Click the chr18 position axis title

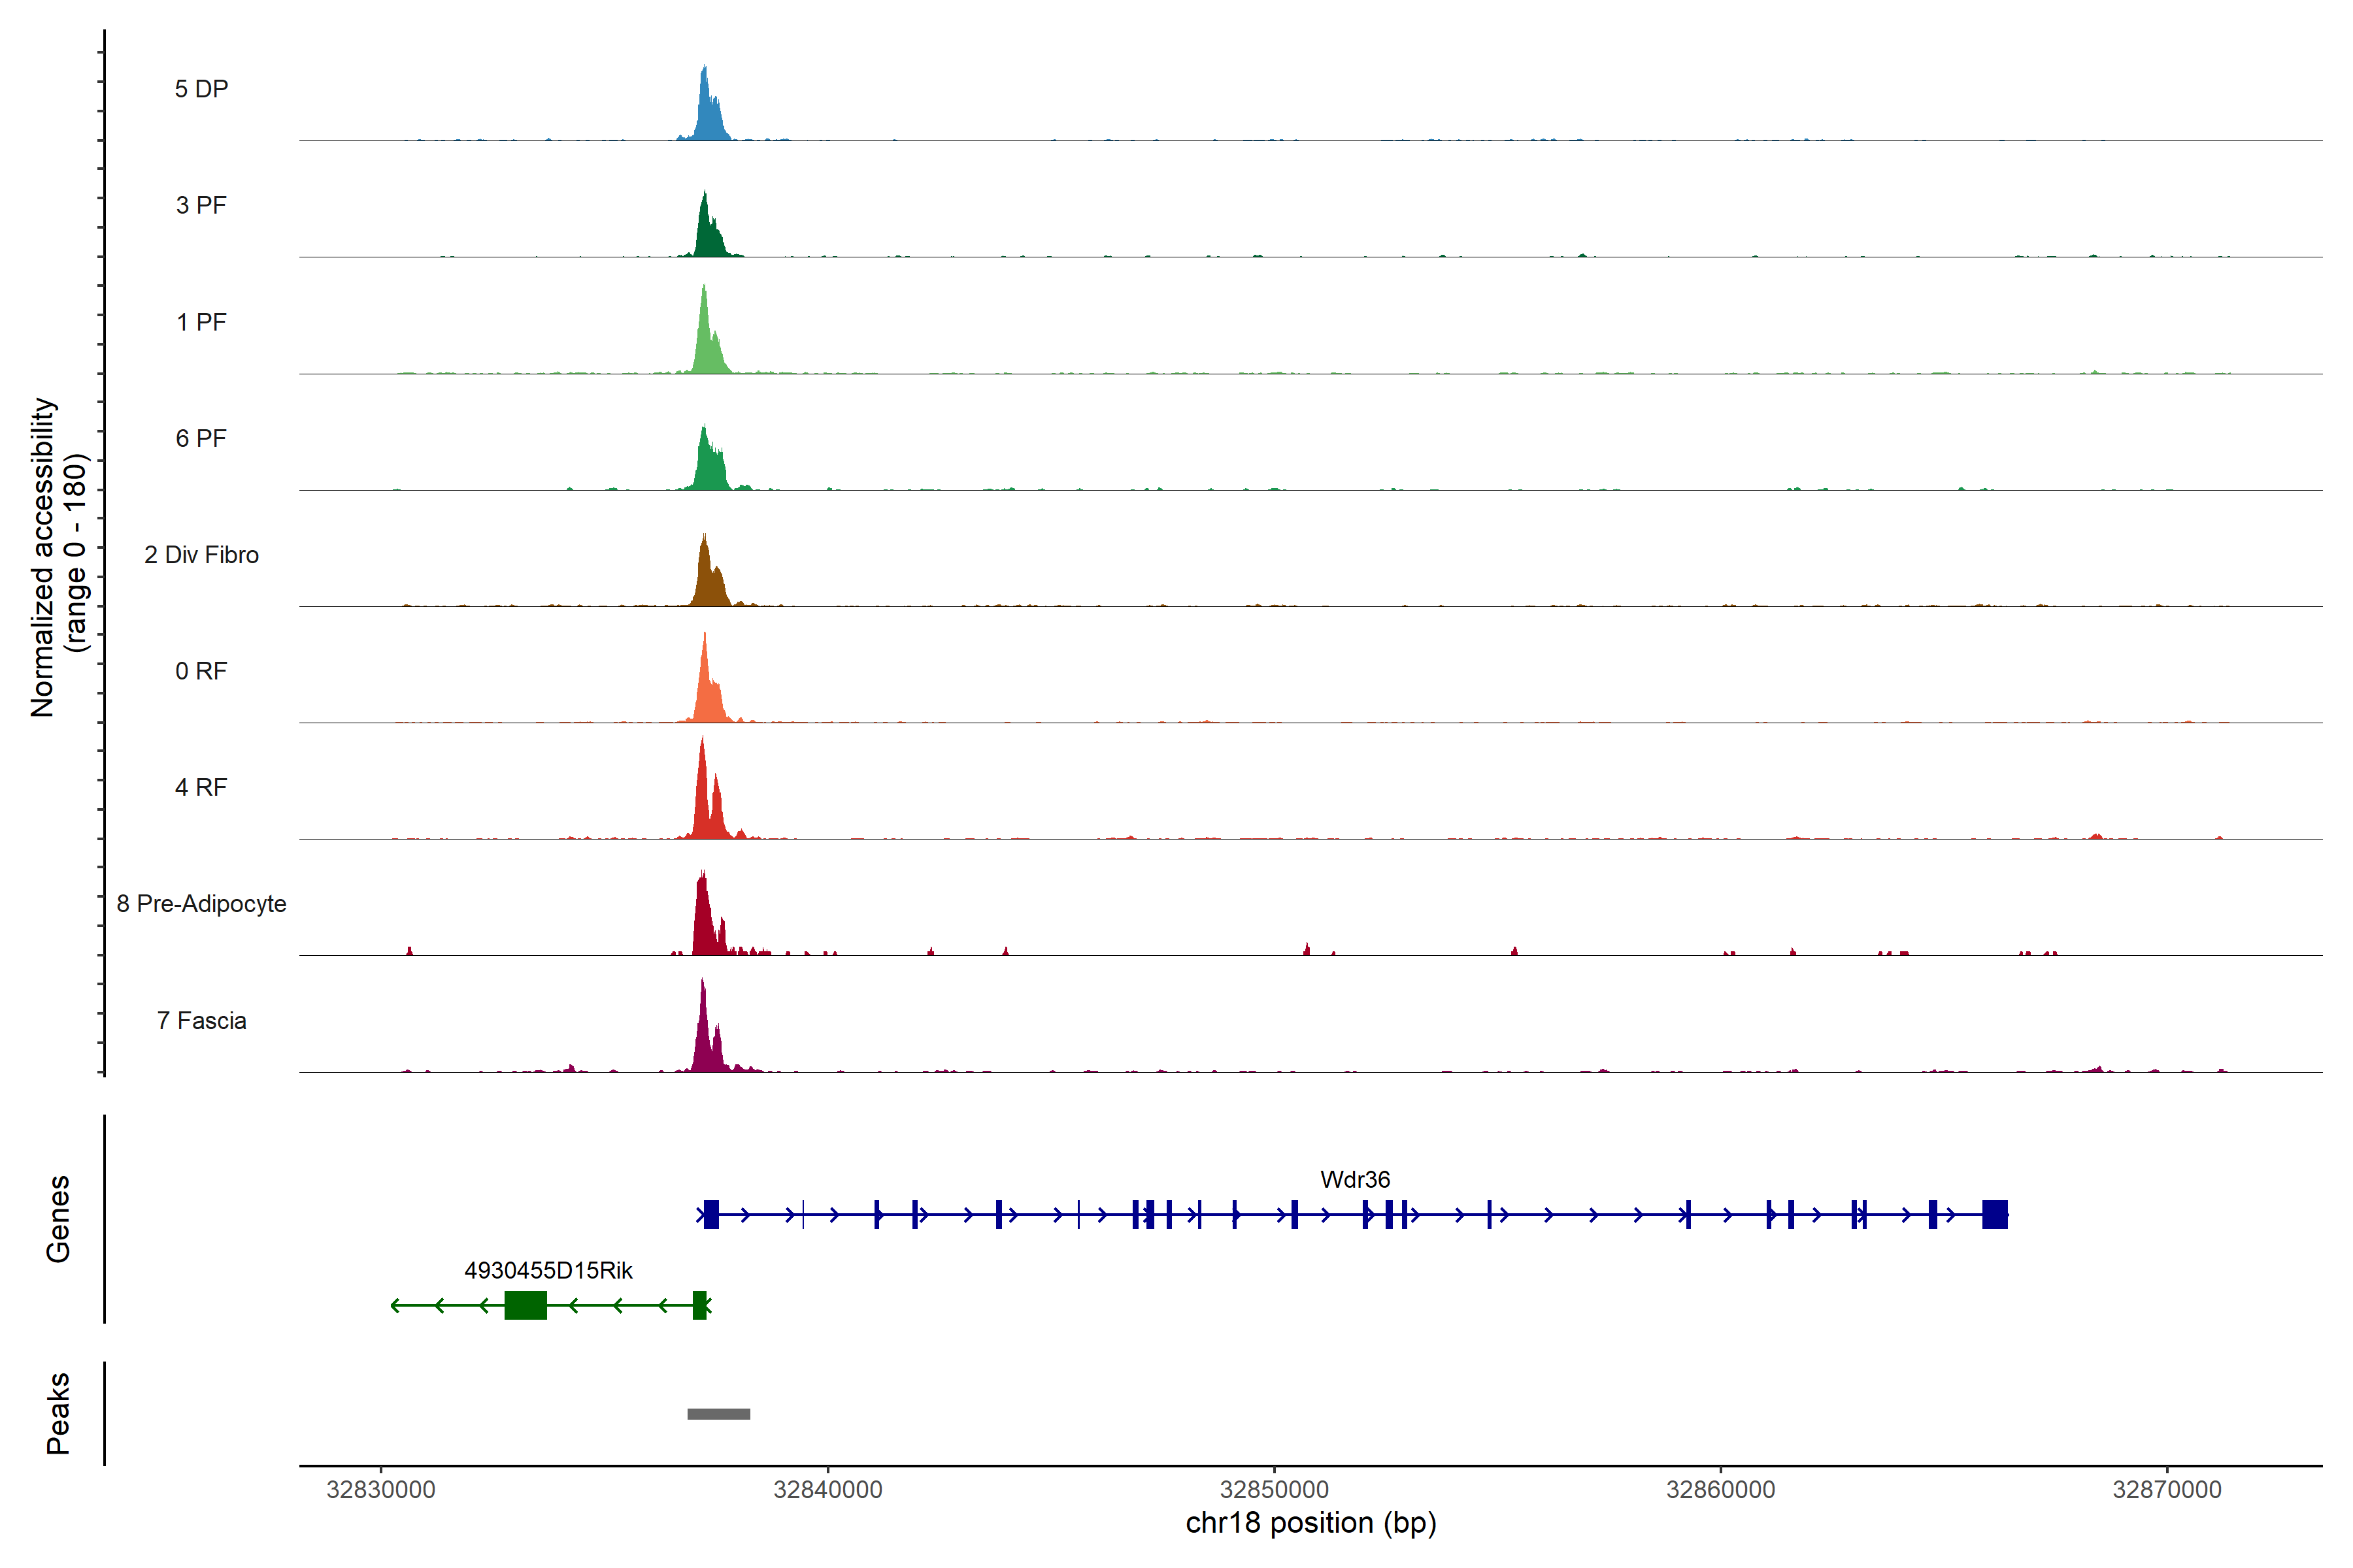point(1310,1523)
